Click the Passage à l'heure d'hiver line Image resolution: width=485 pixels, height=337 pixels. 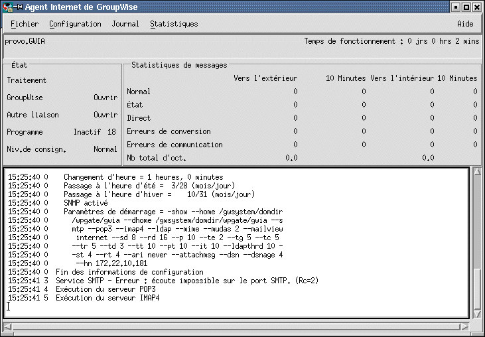point(131,194)
